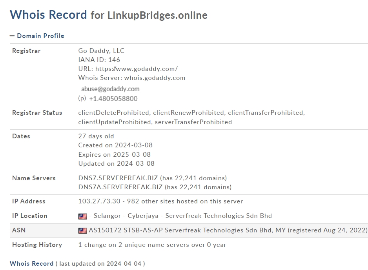
Task: Click the Malaysia flag in IP Location row
Action: [83, 216]
